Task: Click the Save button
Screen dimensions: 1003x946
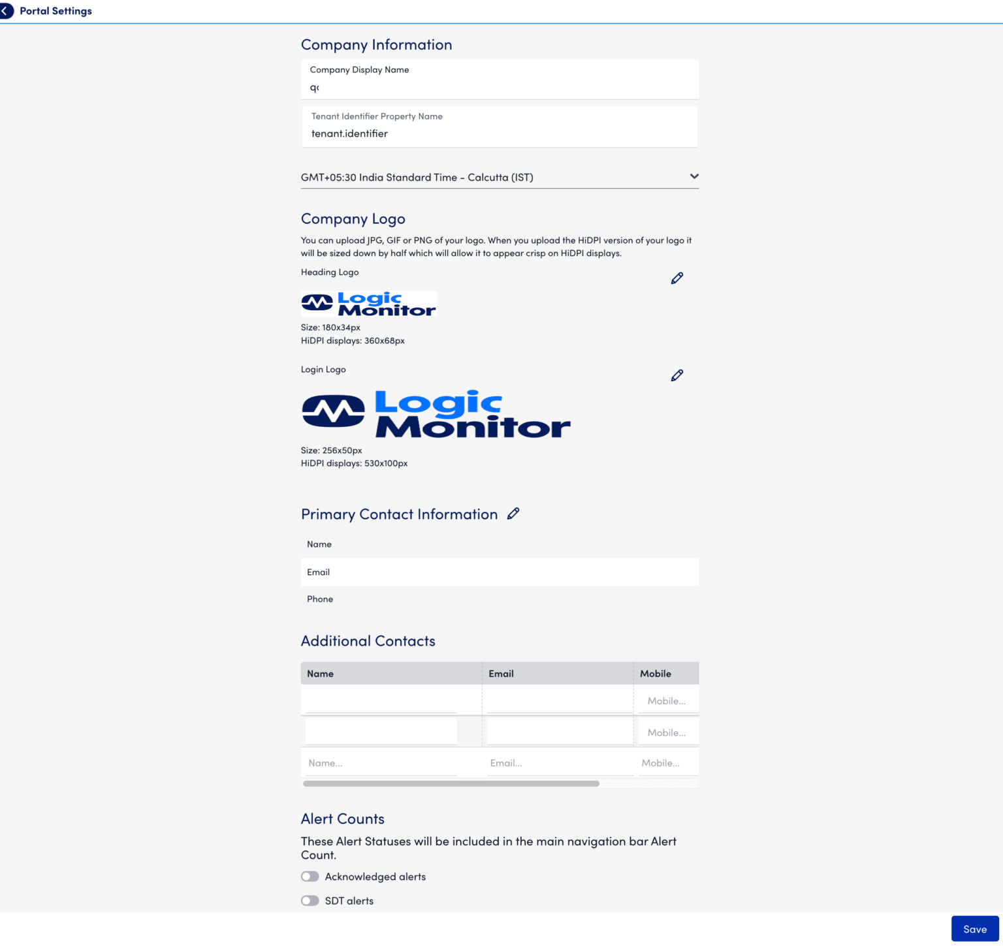Action: click(975, 928)
